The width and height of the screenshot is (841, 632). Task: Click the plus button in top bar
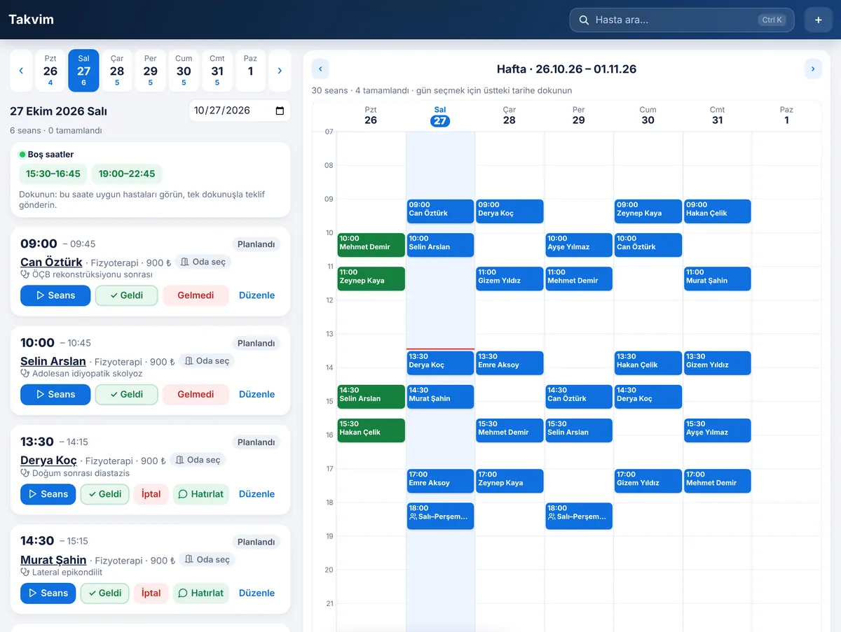coord(818,20)
